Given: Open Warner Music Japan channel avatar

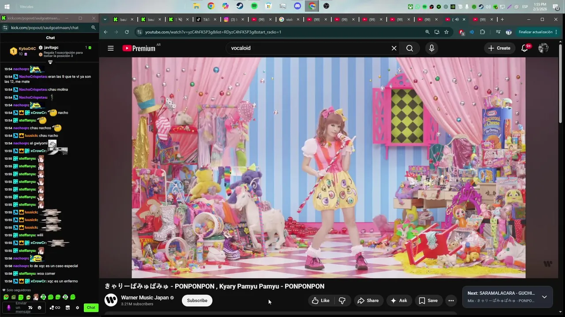Looking at the screenshot, I should pos(111,300).
